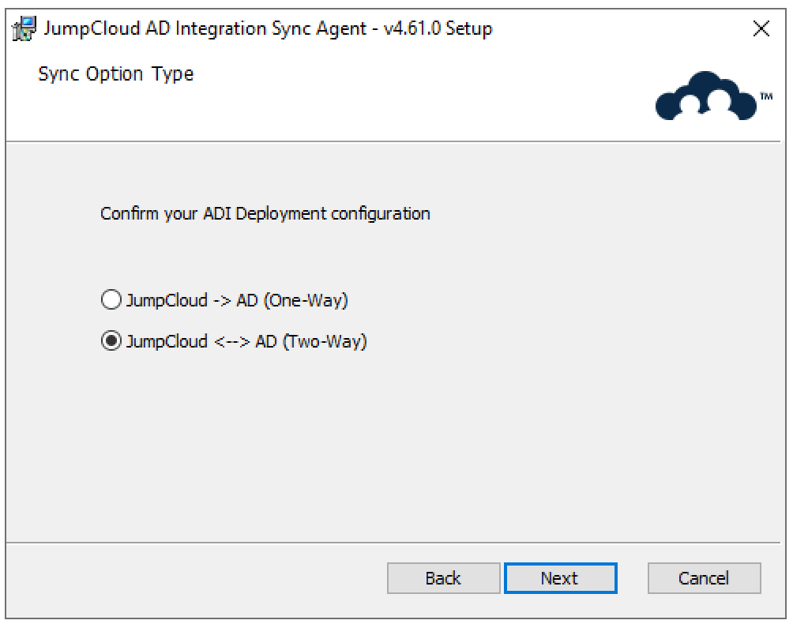Go back to the previous setup step
793x624 pixels.
pos(443,578)
